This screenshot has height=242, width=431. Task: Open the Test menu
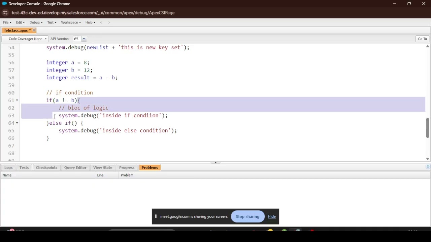click(52, 23)
